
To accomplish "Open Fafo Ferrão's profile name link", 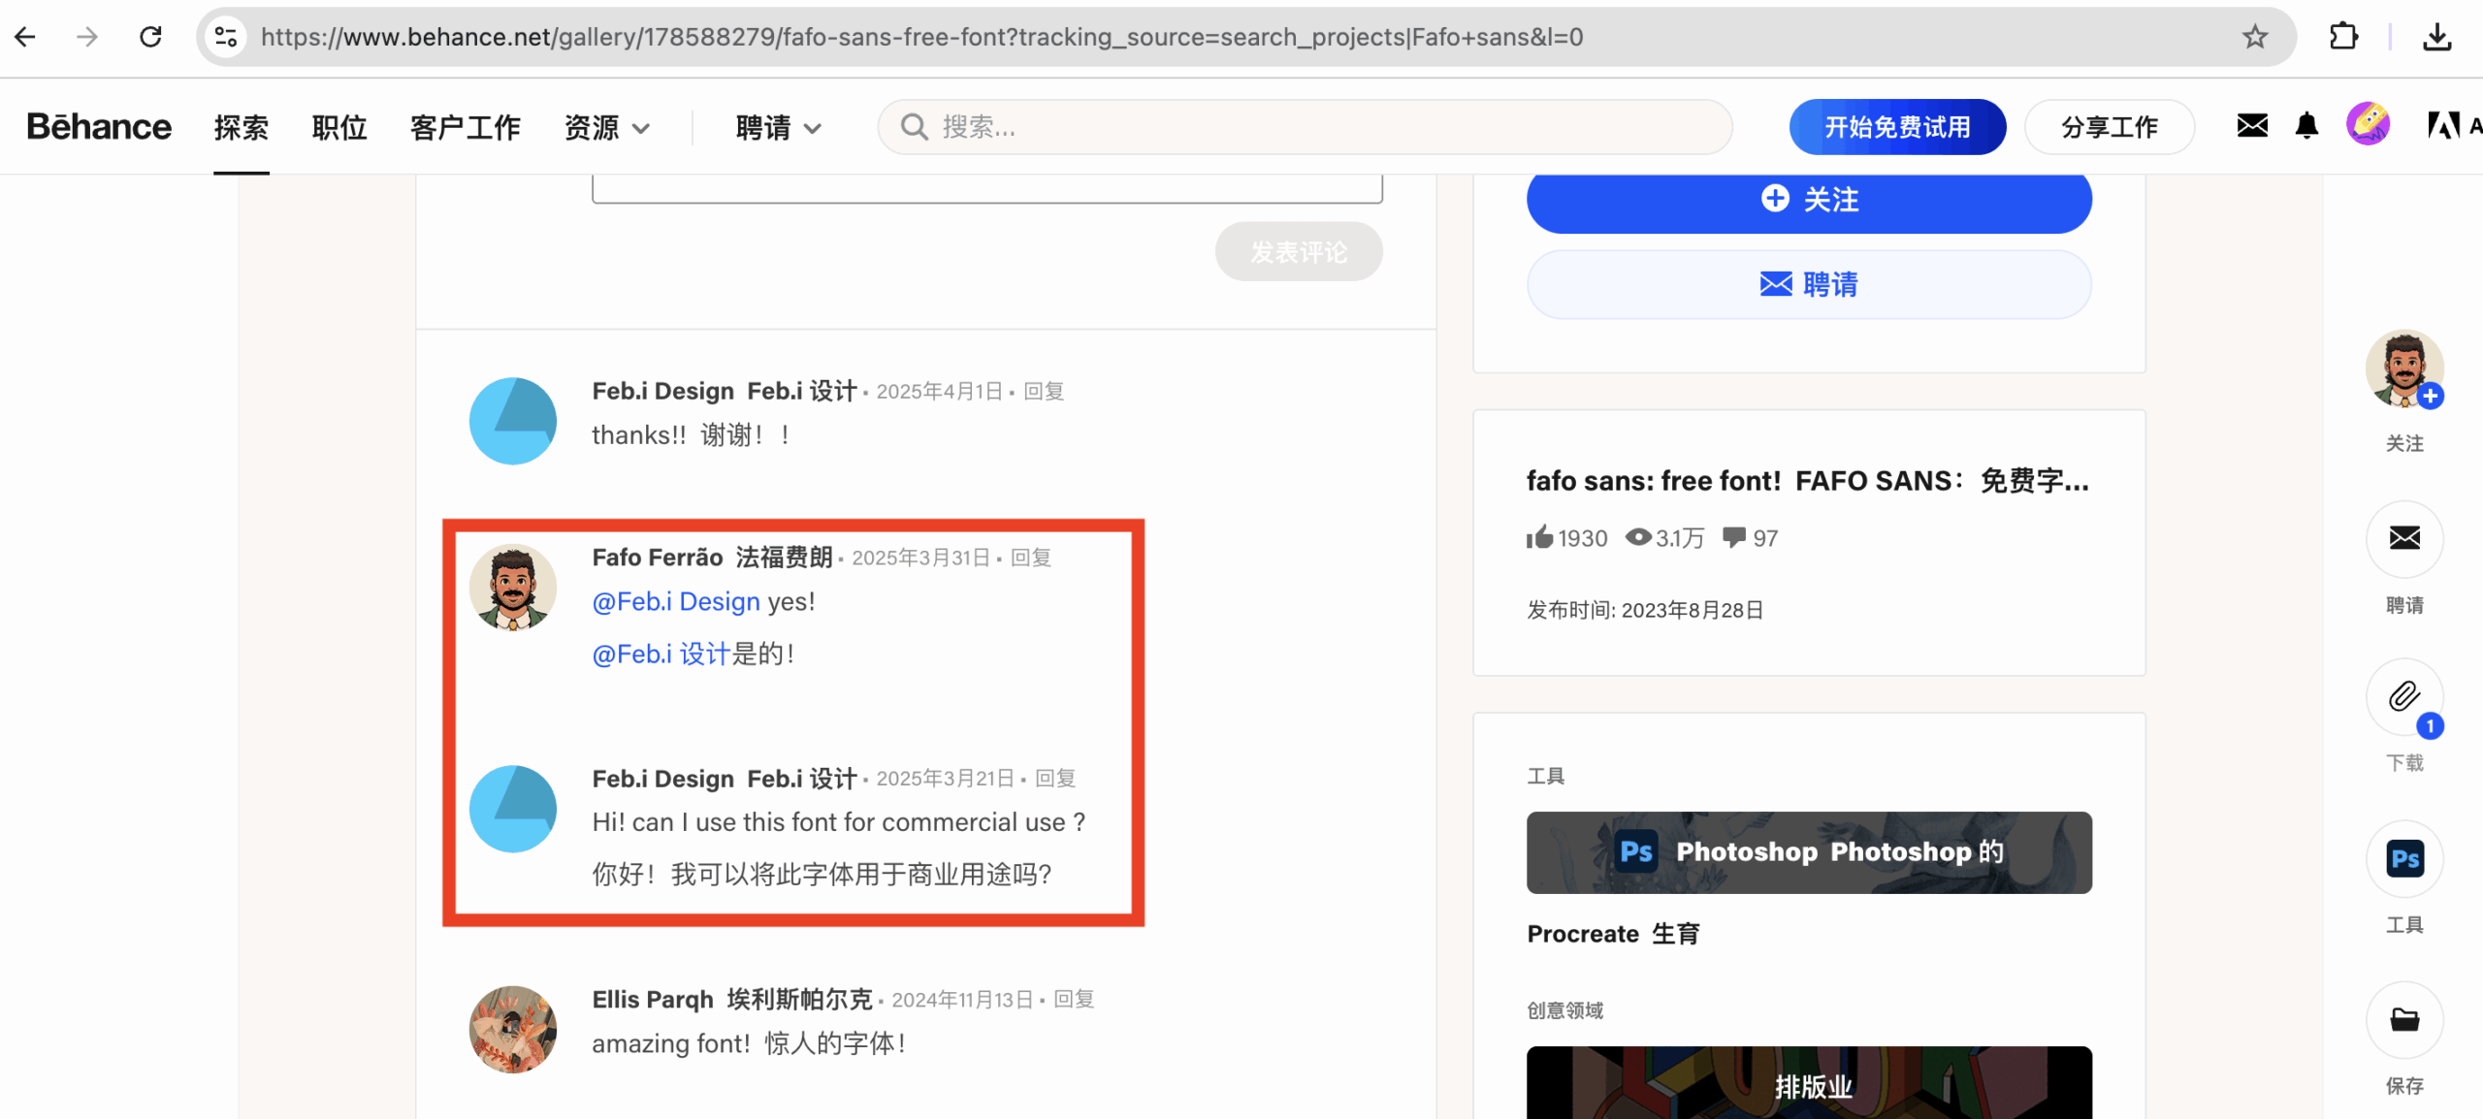I will click(x=712, y=558).
